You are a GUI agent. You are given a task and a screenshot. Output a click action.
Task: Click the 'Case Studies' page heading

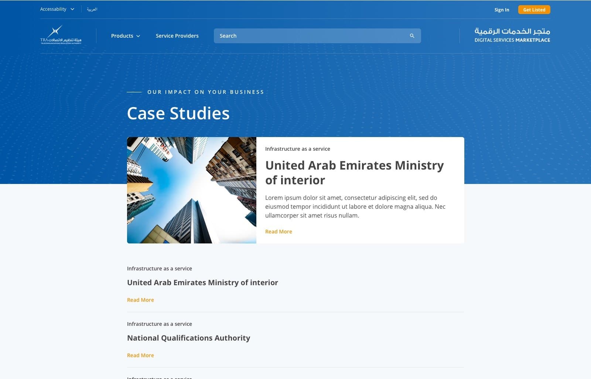pyautogui.click(x=178, y=113)
